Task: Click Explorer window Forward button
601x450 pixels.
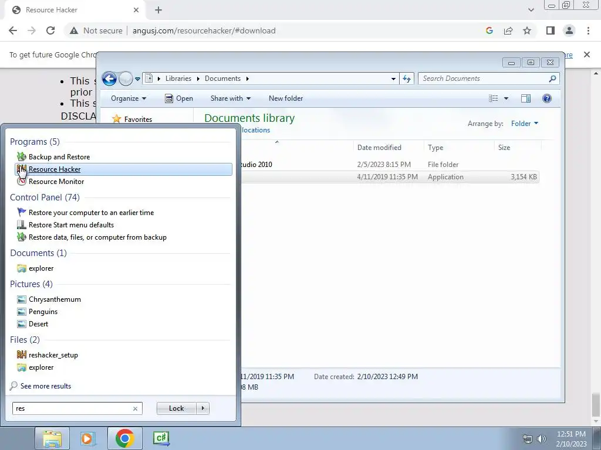Action: (x=126, y=79)
